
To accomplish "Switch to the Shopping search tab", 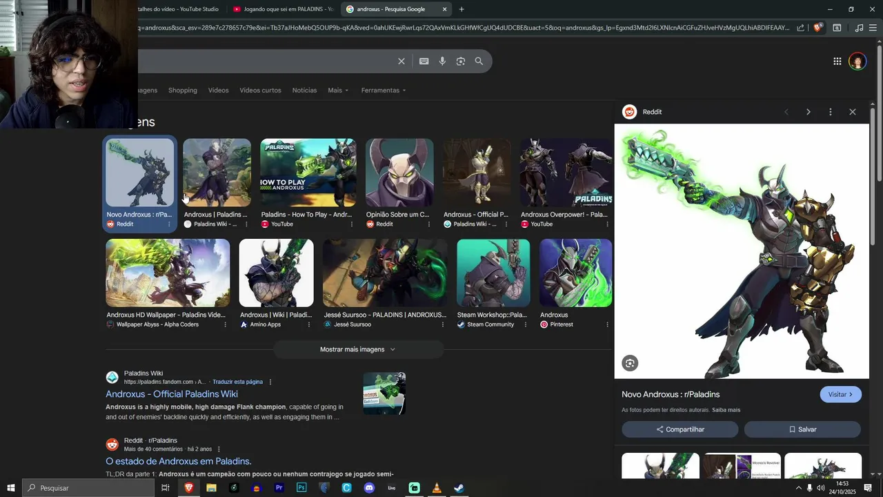I will [x=183, y=90].
